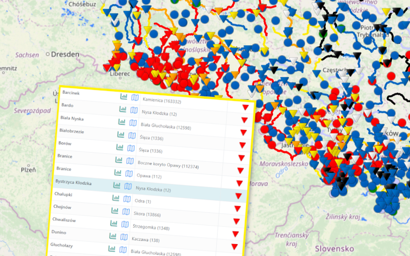Screen dimensions: 410x256
Task: Click the map icon in the Bardo row
Action: coord(134,110)
